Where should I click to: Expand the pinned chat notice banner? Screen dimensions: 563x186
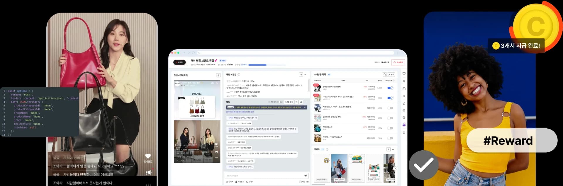[305, 107]
